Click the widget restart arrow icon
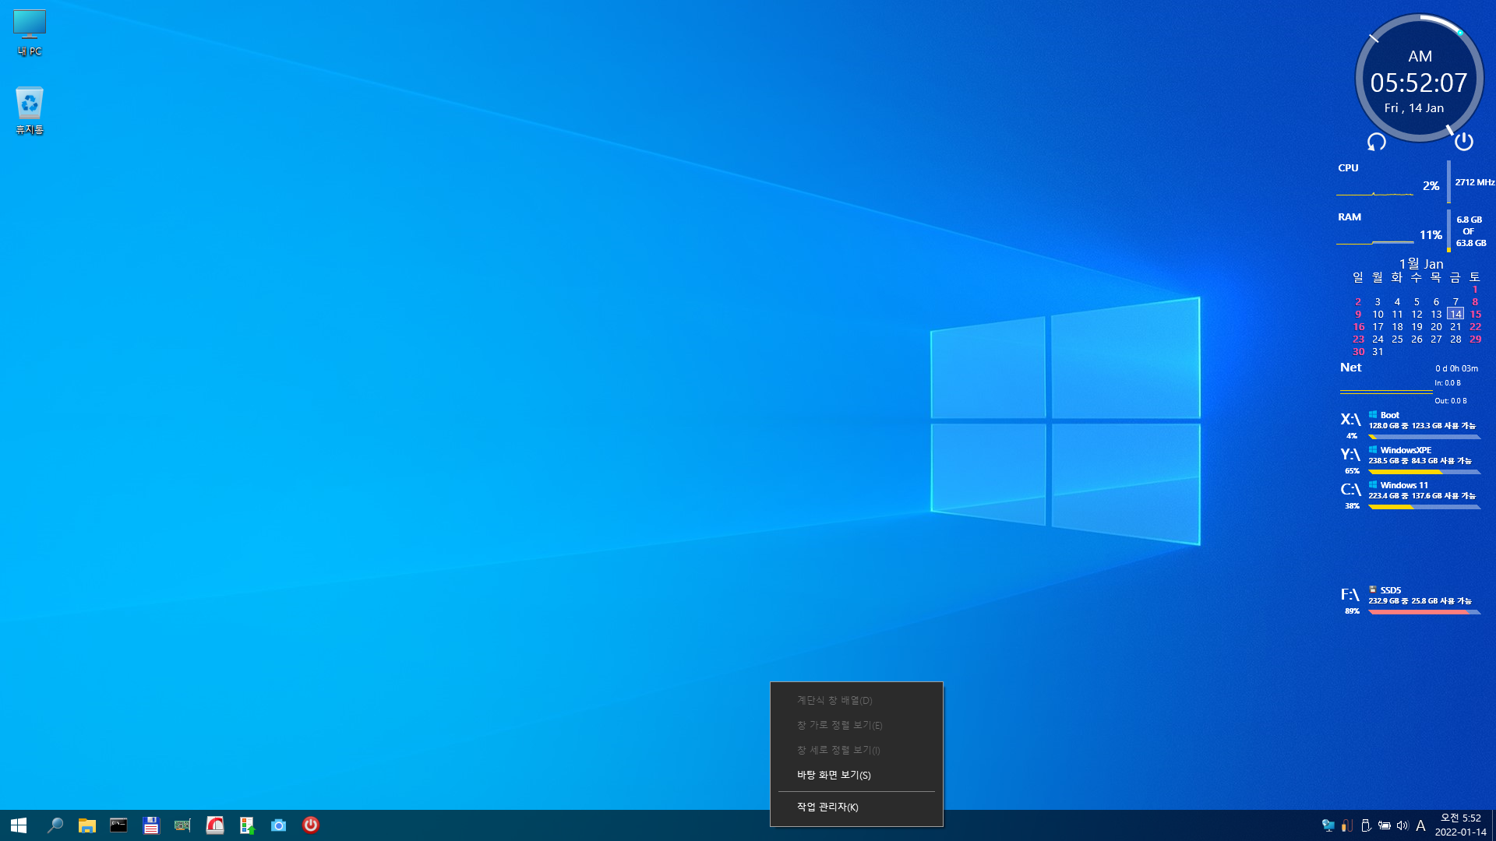This screenshot has height=841, width=1496. point(1377,142)
